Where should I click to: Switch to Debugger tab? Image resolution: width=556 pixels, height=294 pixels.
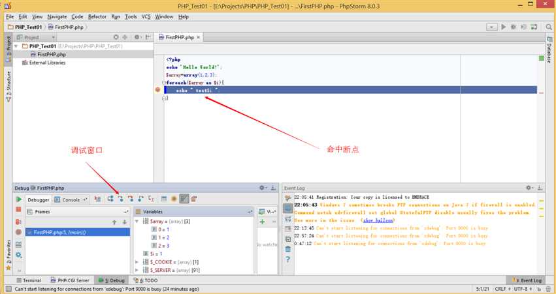tap(39, 200)
